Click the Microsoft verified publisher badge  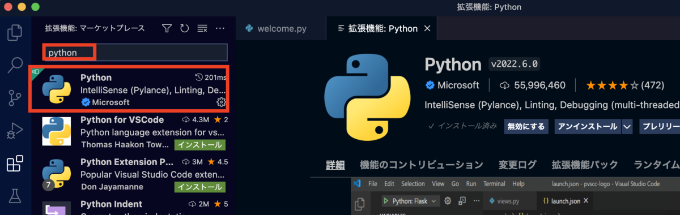point(430,85)
